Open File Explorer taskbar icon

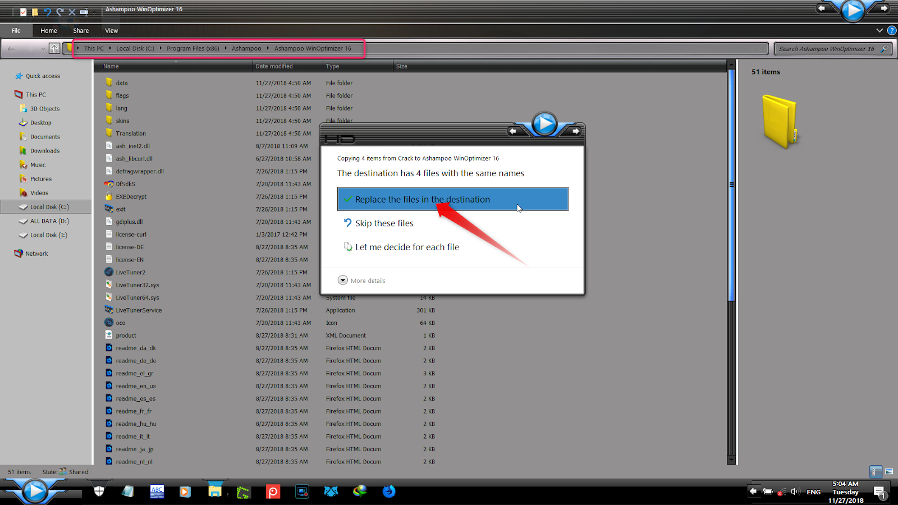click(214, 492)
